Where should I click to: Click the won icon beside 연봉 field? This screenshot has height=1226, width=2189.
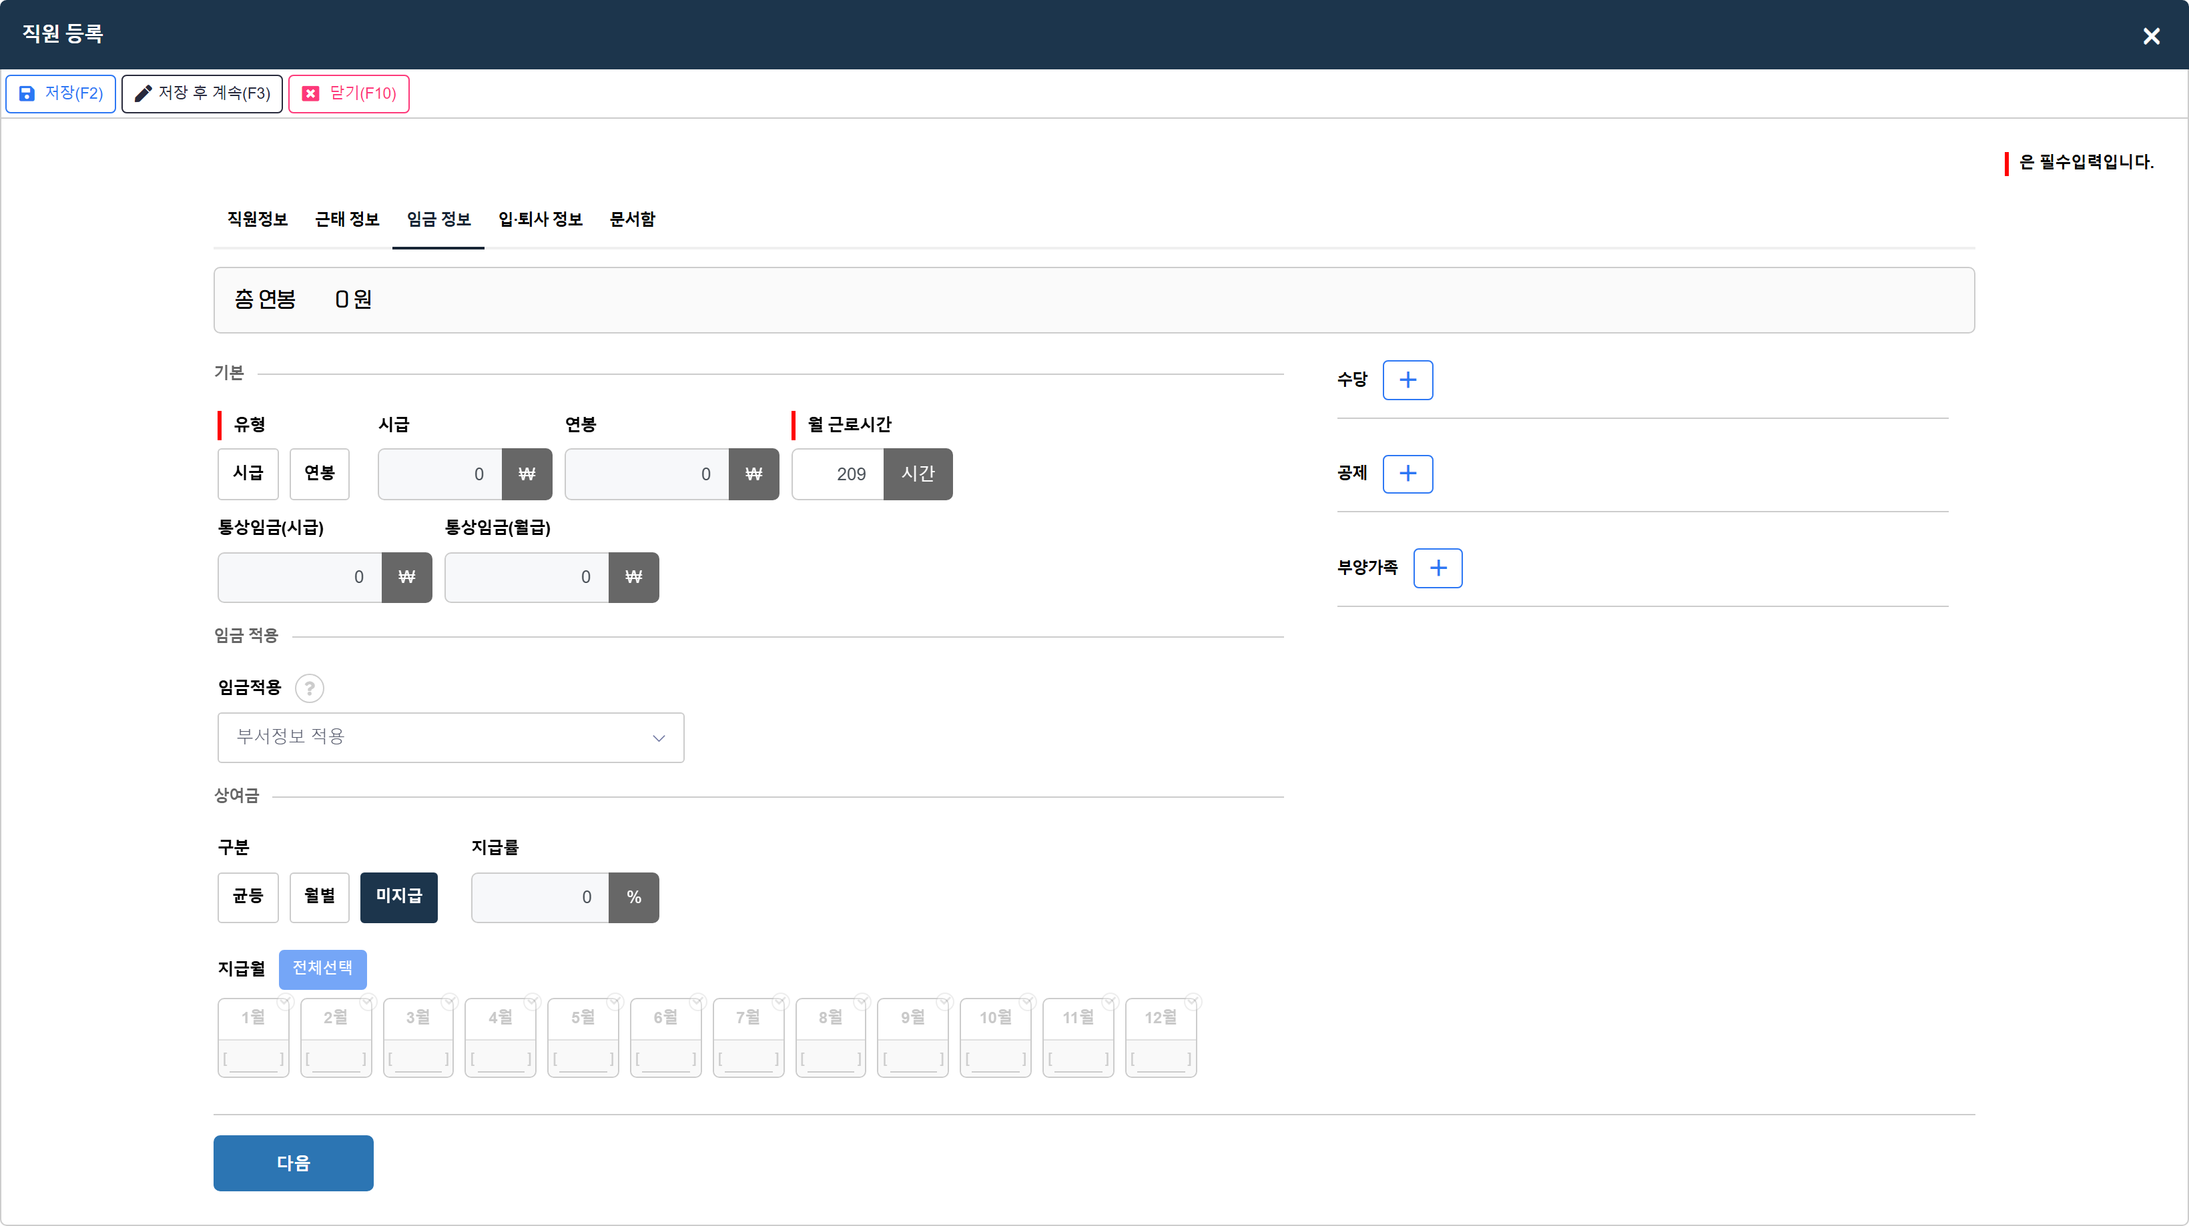click(753, 474)
